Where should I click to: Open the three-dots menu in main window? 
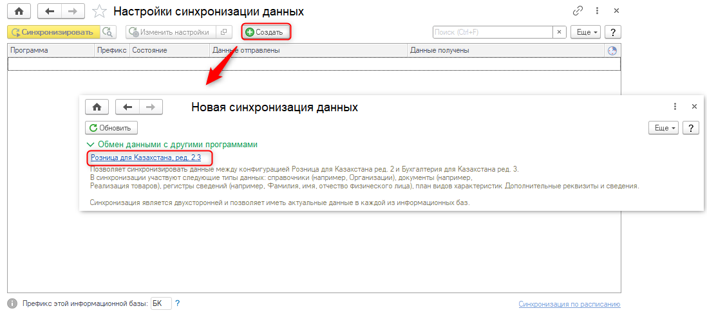click(597, 12)
